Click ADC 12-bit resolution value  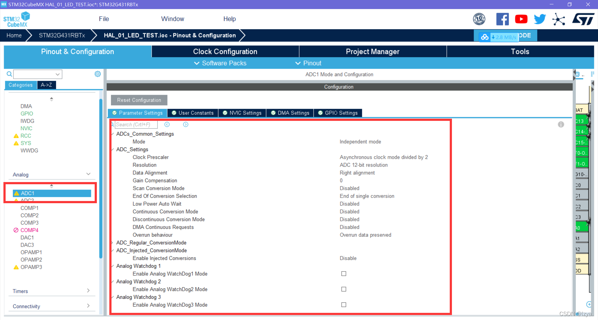click(364, 165)
